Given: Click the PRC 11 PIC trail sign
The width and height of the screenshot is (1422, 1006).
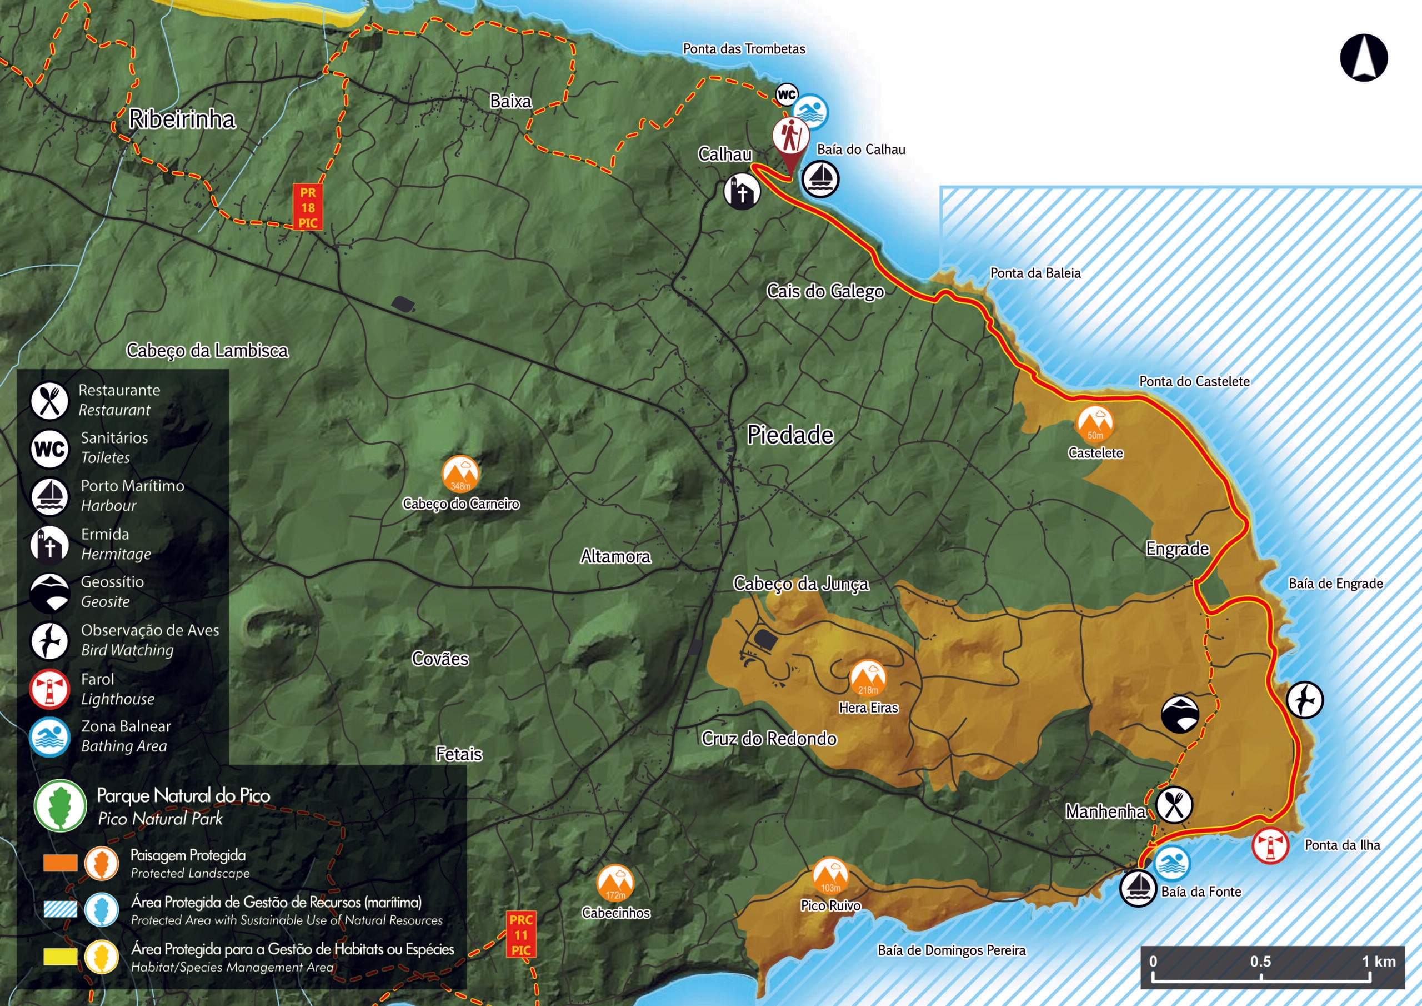Looking at the screenshot, I should tap(521, 934).
